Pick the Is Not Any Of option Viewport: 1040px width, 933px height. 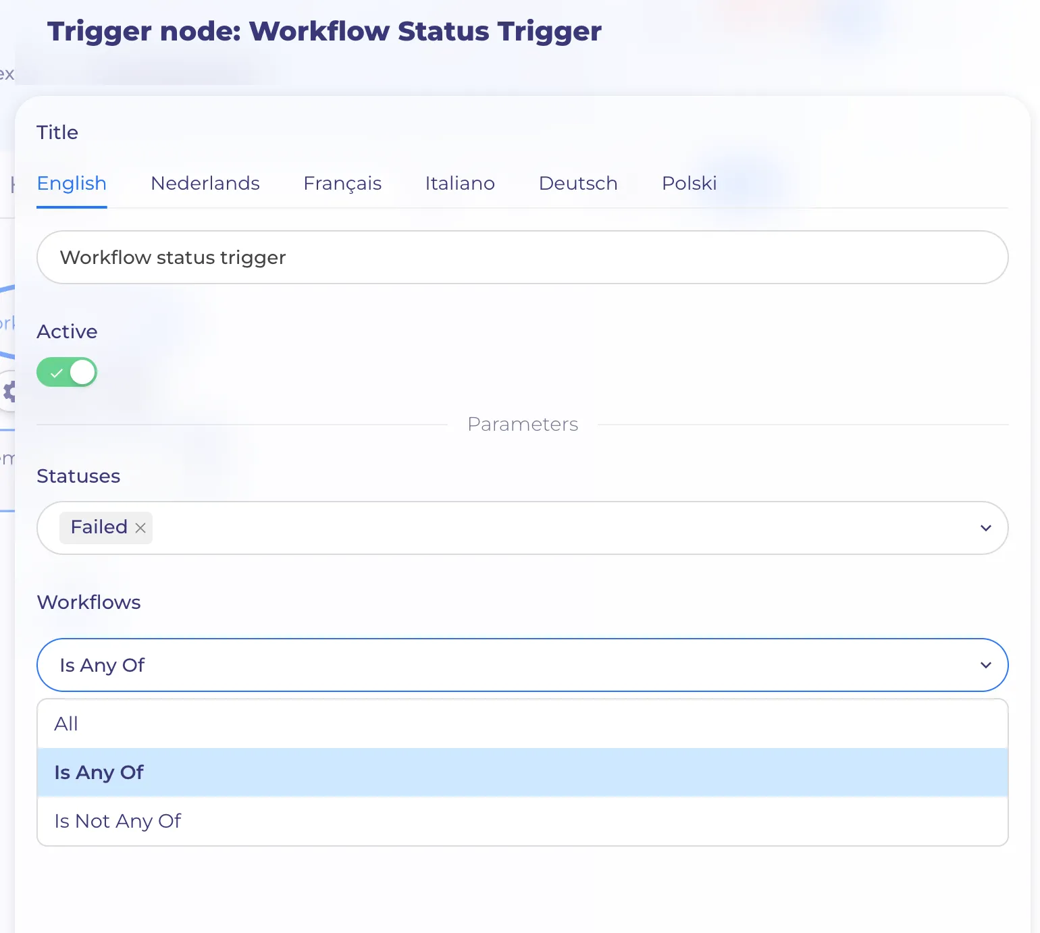[523, 821]
